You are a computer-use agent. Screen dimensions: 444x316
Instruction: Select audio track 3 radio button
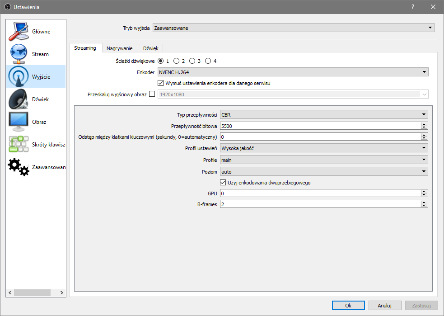coord(192,61)
